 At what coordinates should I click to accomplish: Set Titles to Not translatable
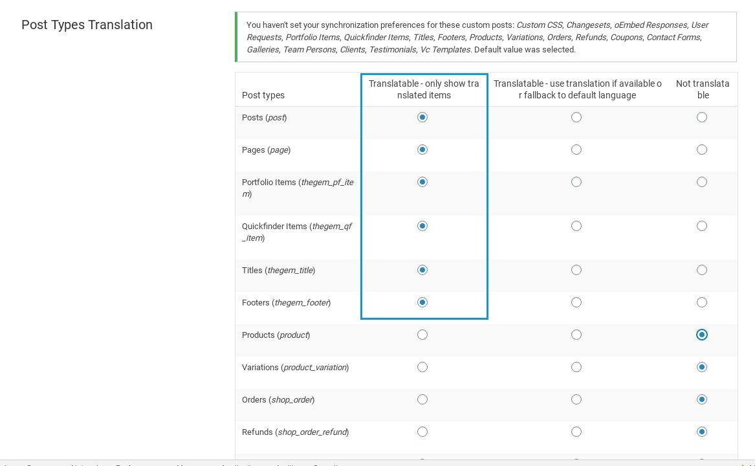tap(702, 270)
